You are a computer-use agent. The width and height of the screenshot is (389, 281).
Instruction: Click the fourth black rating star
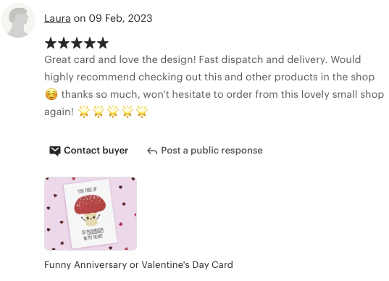90,43
